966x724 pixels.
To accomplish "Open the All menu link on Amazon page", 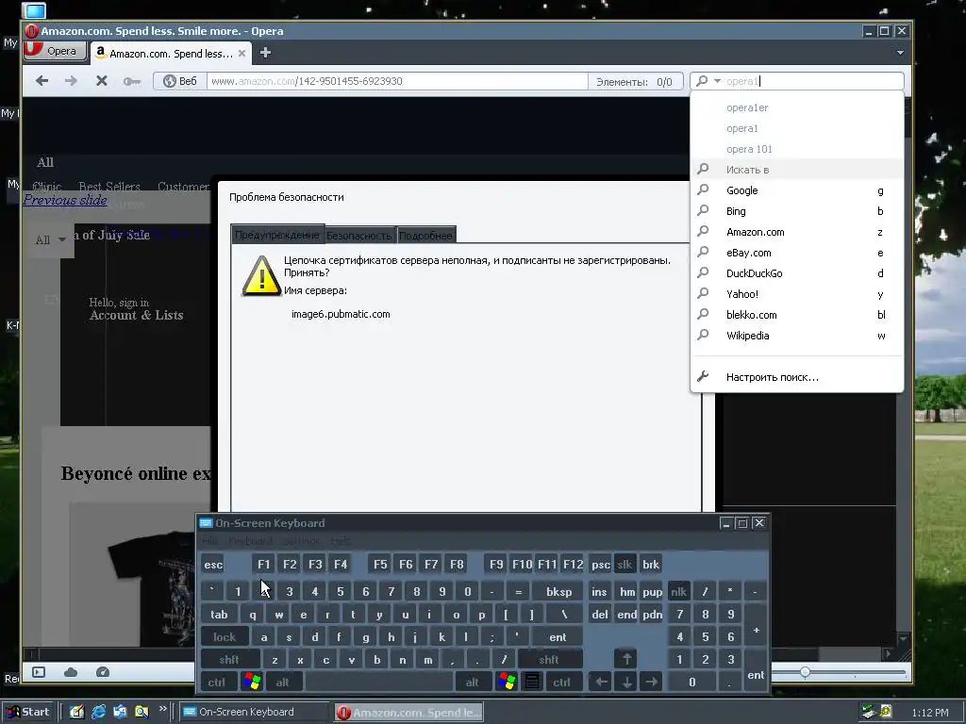I will point(45,162).
